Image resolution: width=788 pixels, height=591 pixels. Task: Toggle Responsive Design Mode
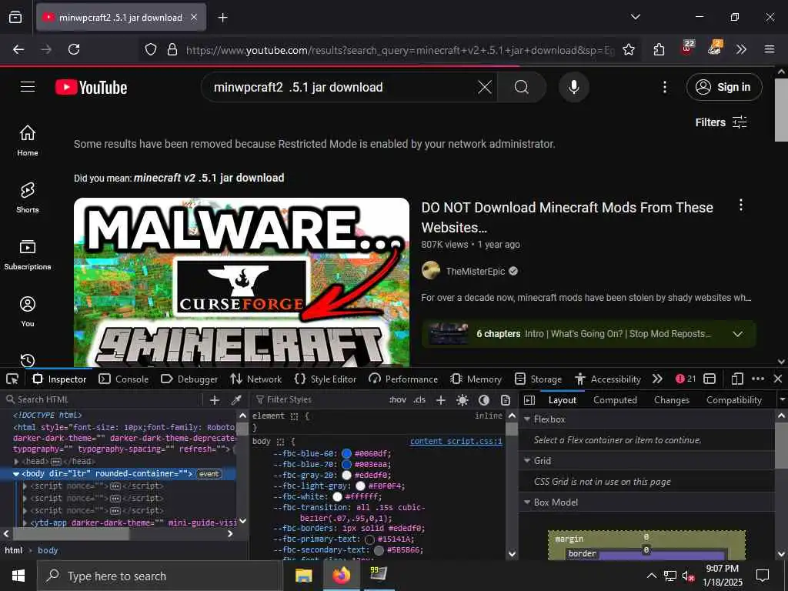tap(736, 379)
